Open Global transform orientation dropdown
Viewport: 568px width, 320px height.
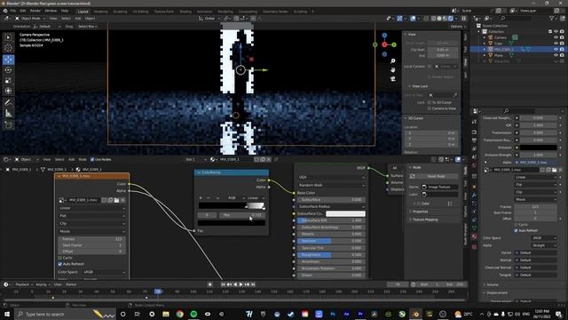[x=209, y=18]
